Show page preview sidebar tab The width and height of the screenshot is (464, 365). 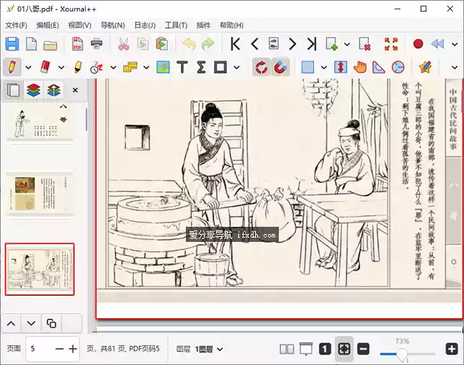click(x=13, y=90)
